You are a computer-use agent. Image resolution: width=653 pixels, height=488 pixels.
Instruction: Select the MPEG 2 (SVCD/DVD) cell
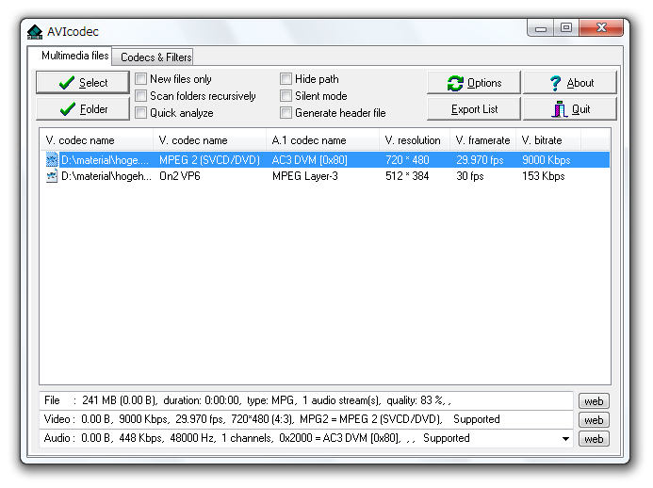(209, 160)
